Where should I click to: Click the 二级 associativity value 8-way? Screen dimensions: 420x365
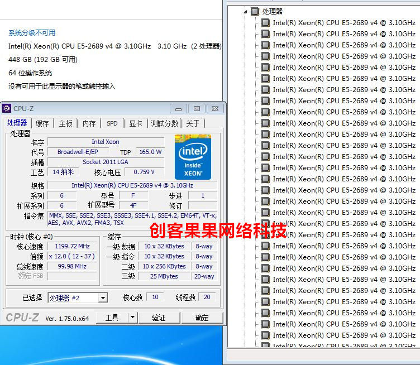(204, 266)
